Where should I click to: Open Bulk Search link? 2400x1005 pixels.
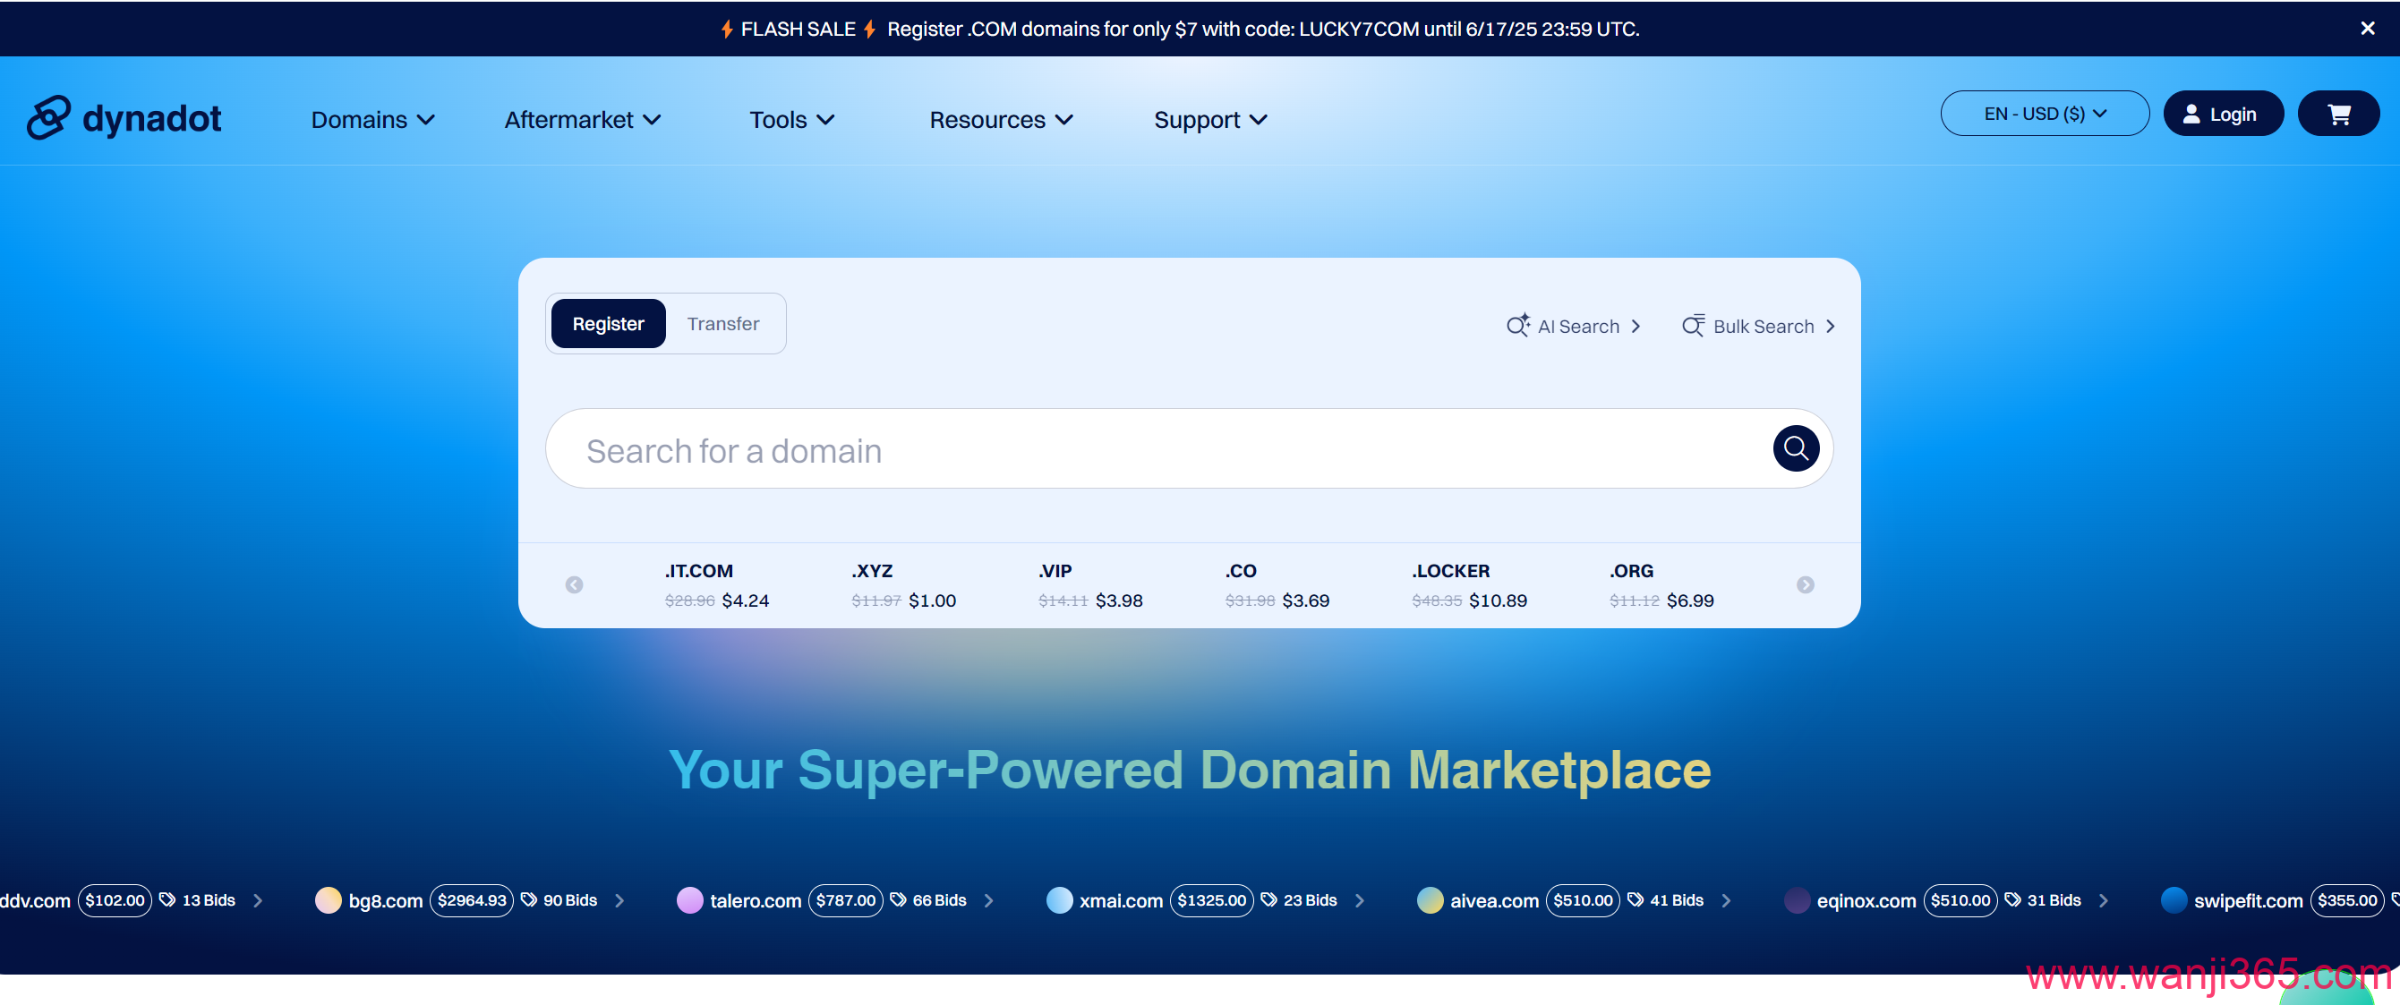(x=1759, y=326)
